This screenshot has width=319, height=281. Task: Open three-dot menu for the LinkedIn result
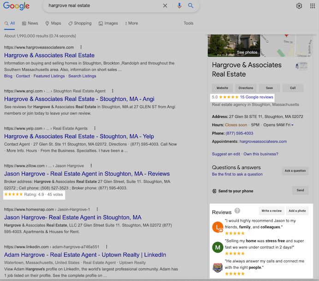pos(106,246)
